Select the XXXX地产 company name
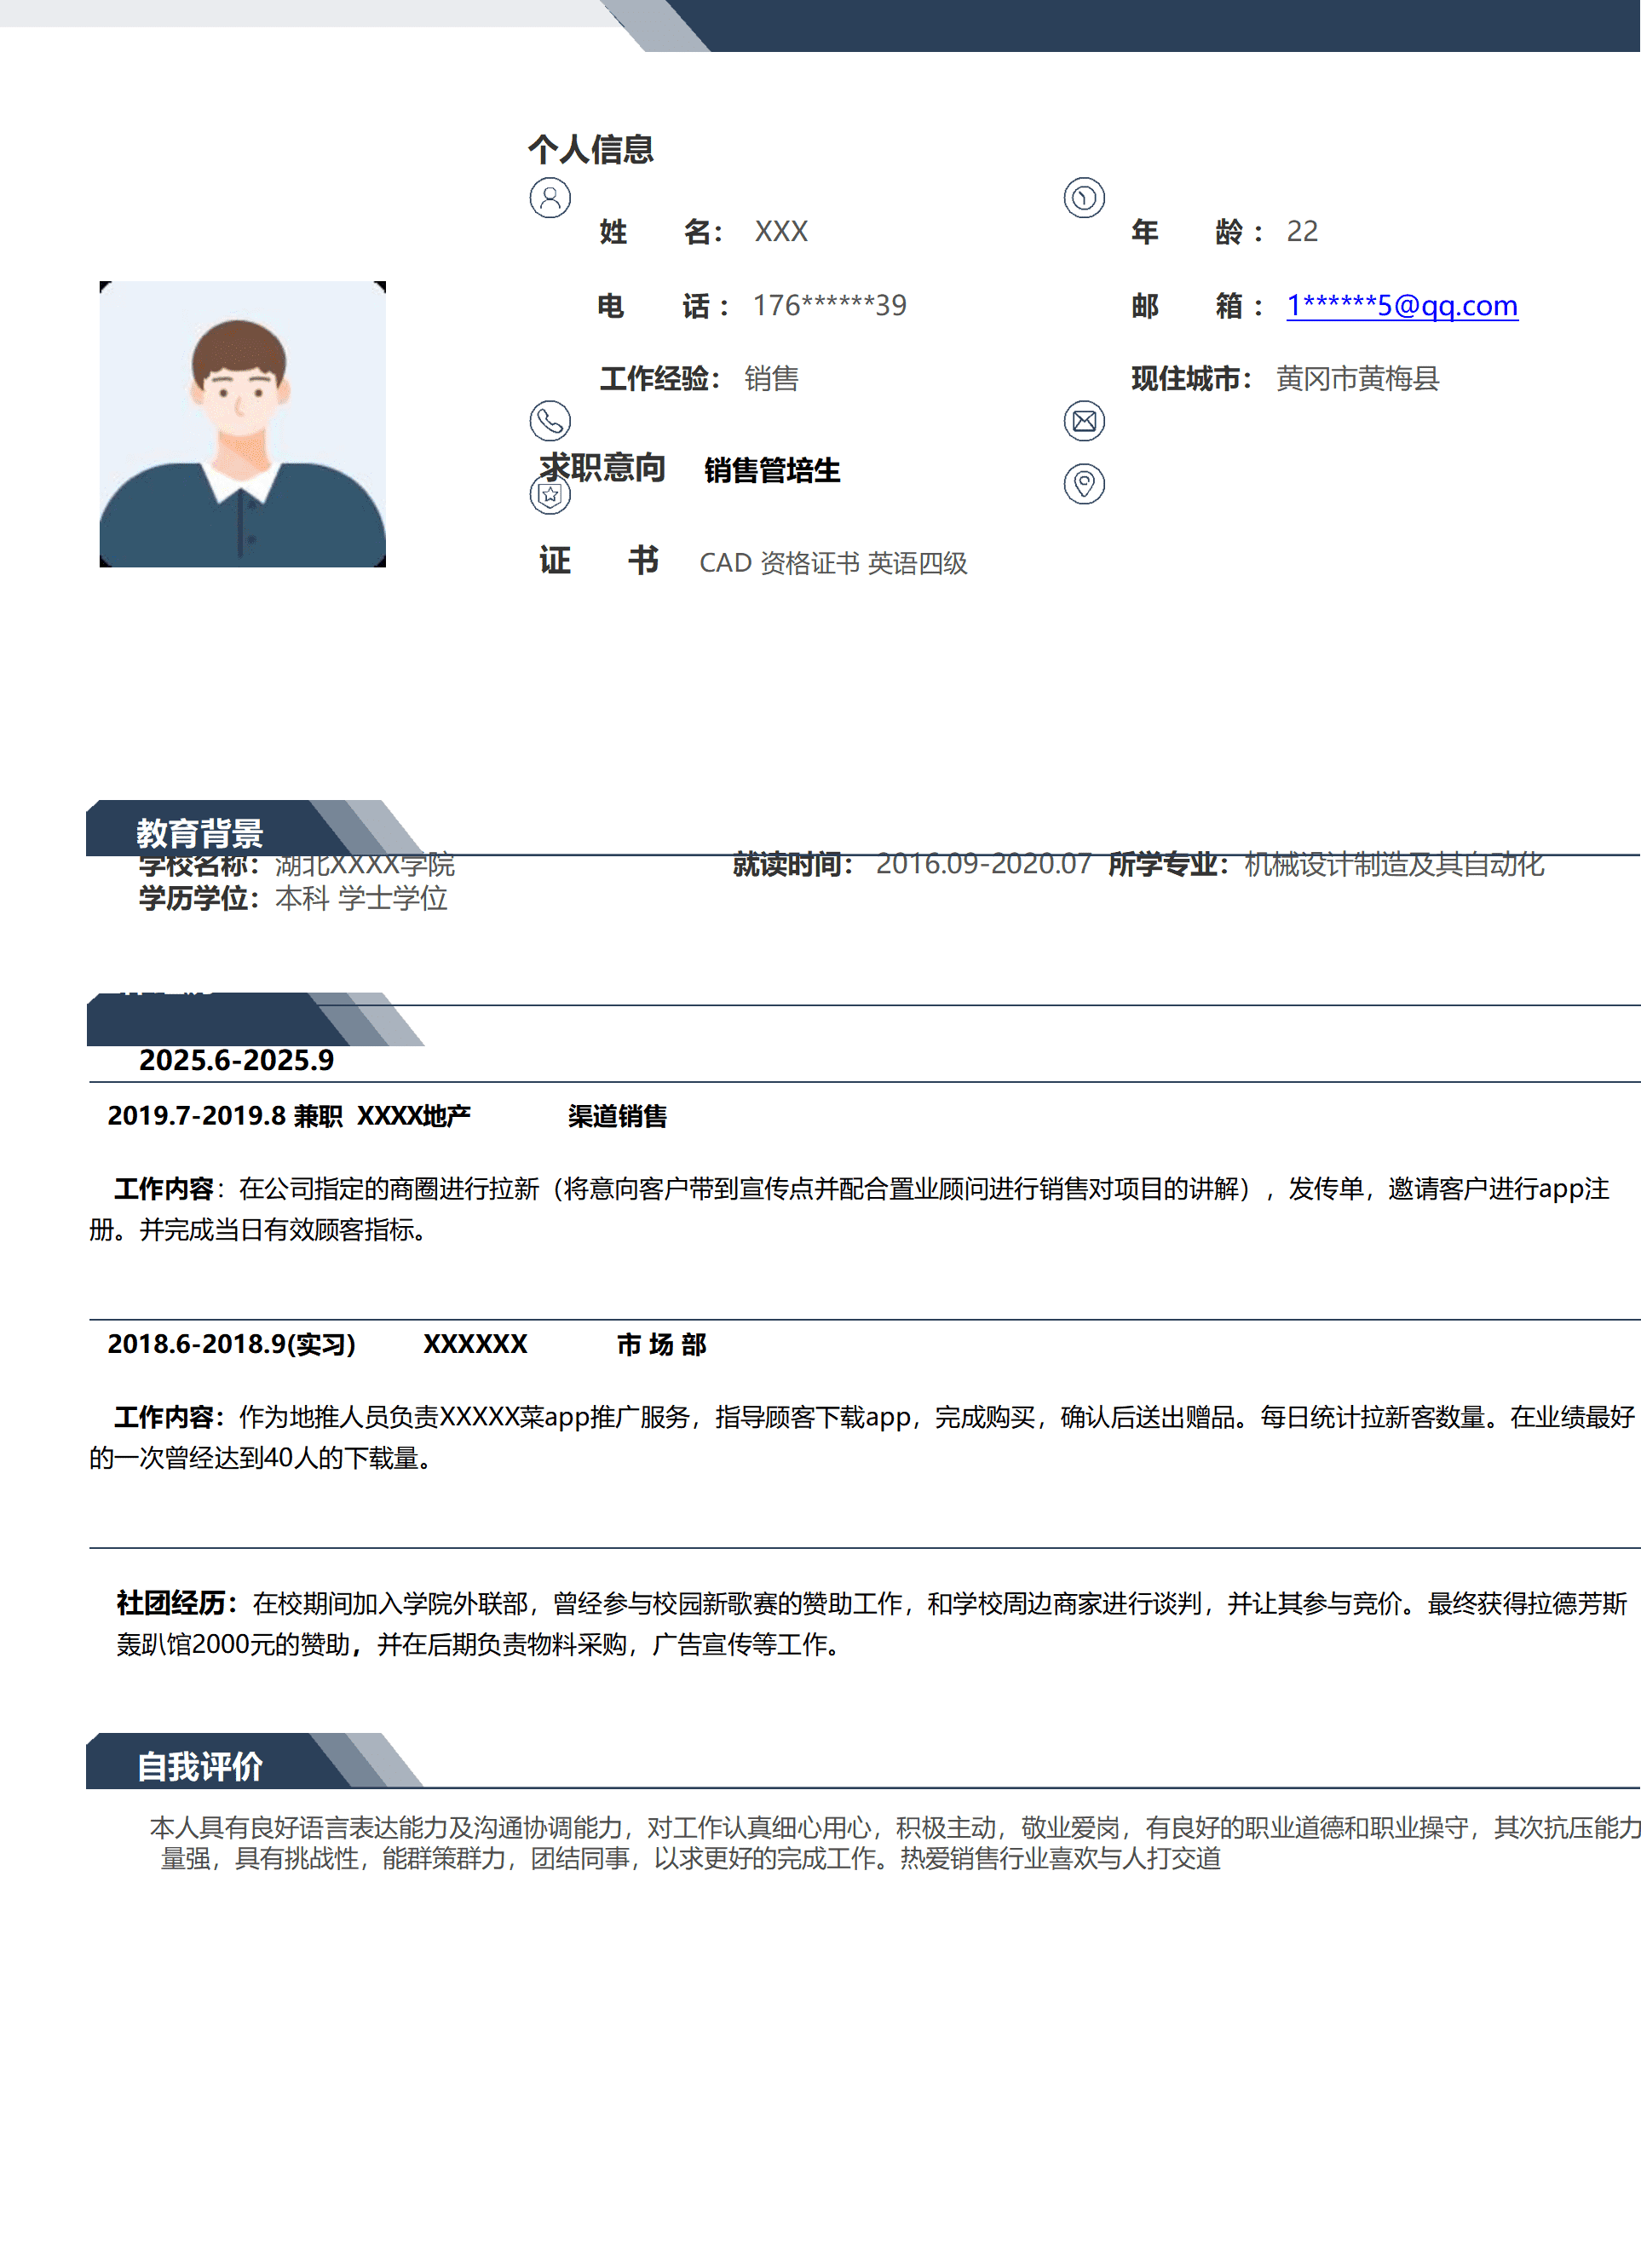This screenshot has height=2268, width=1641. coord(414,1116)
